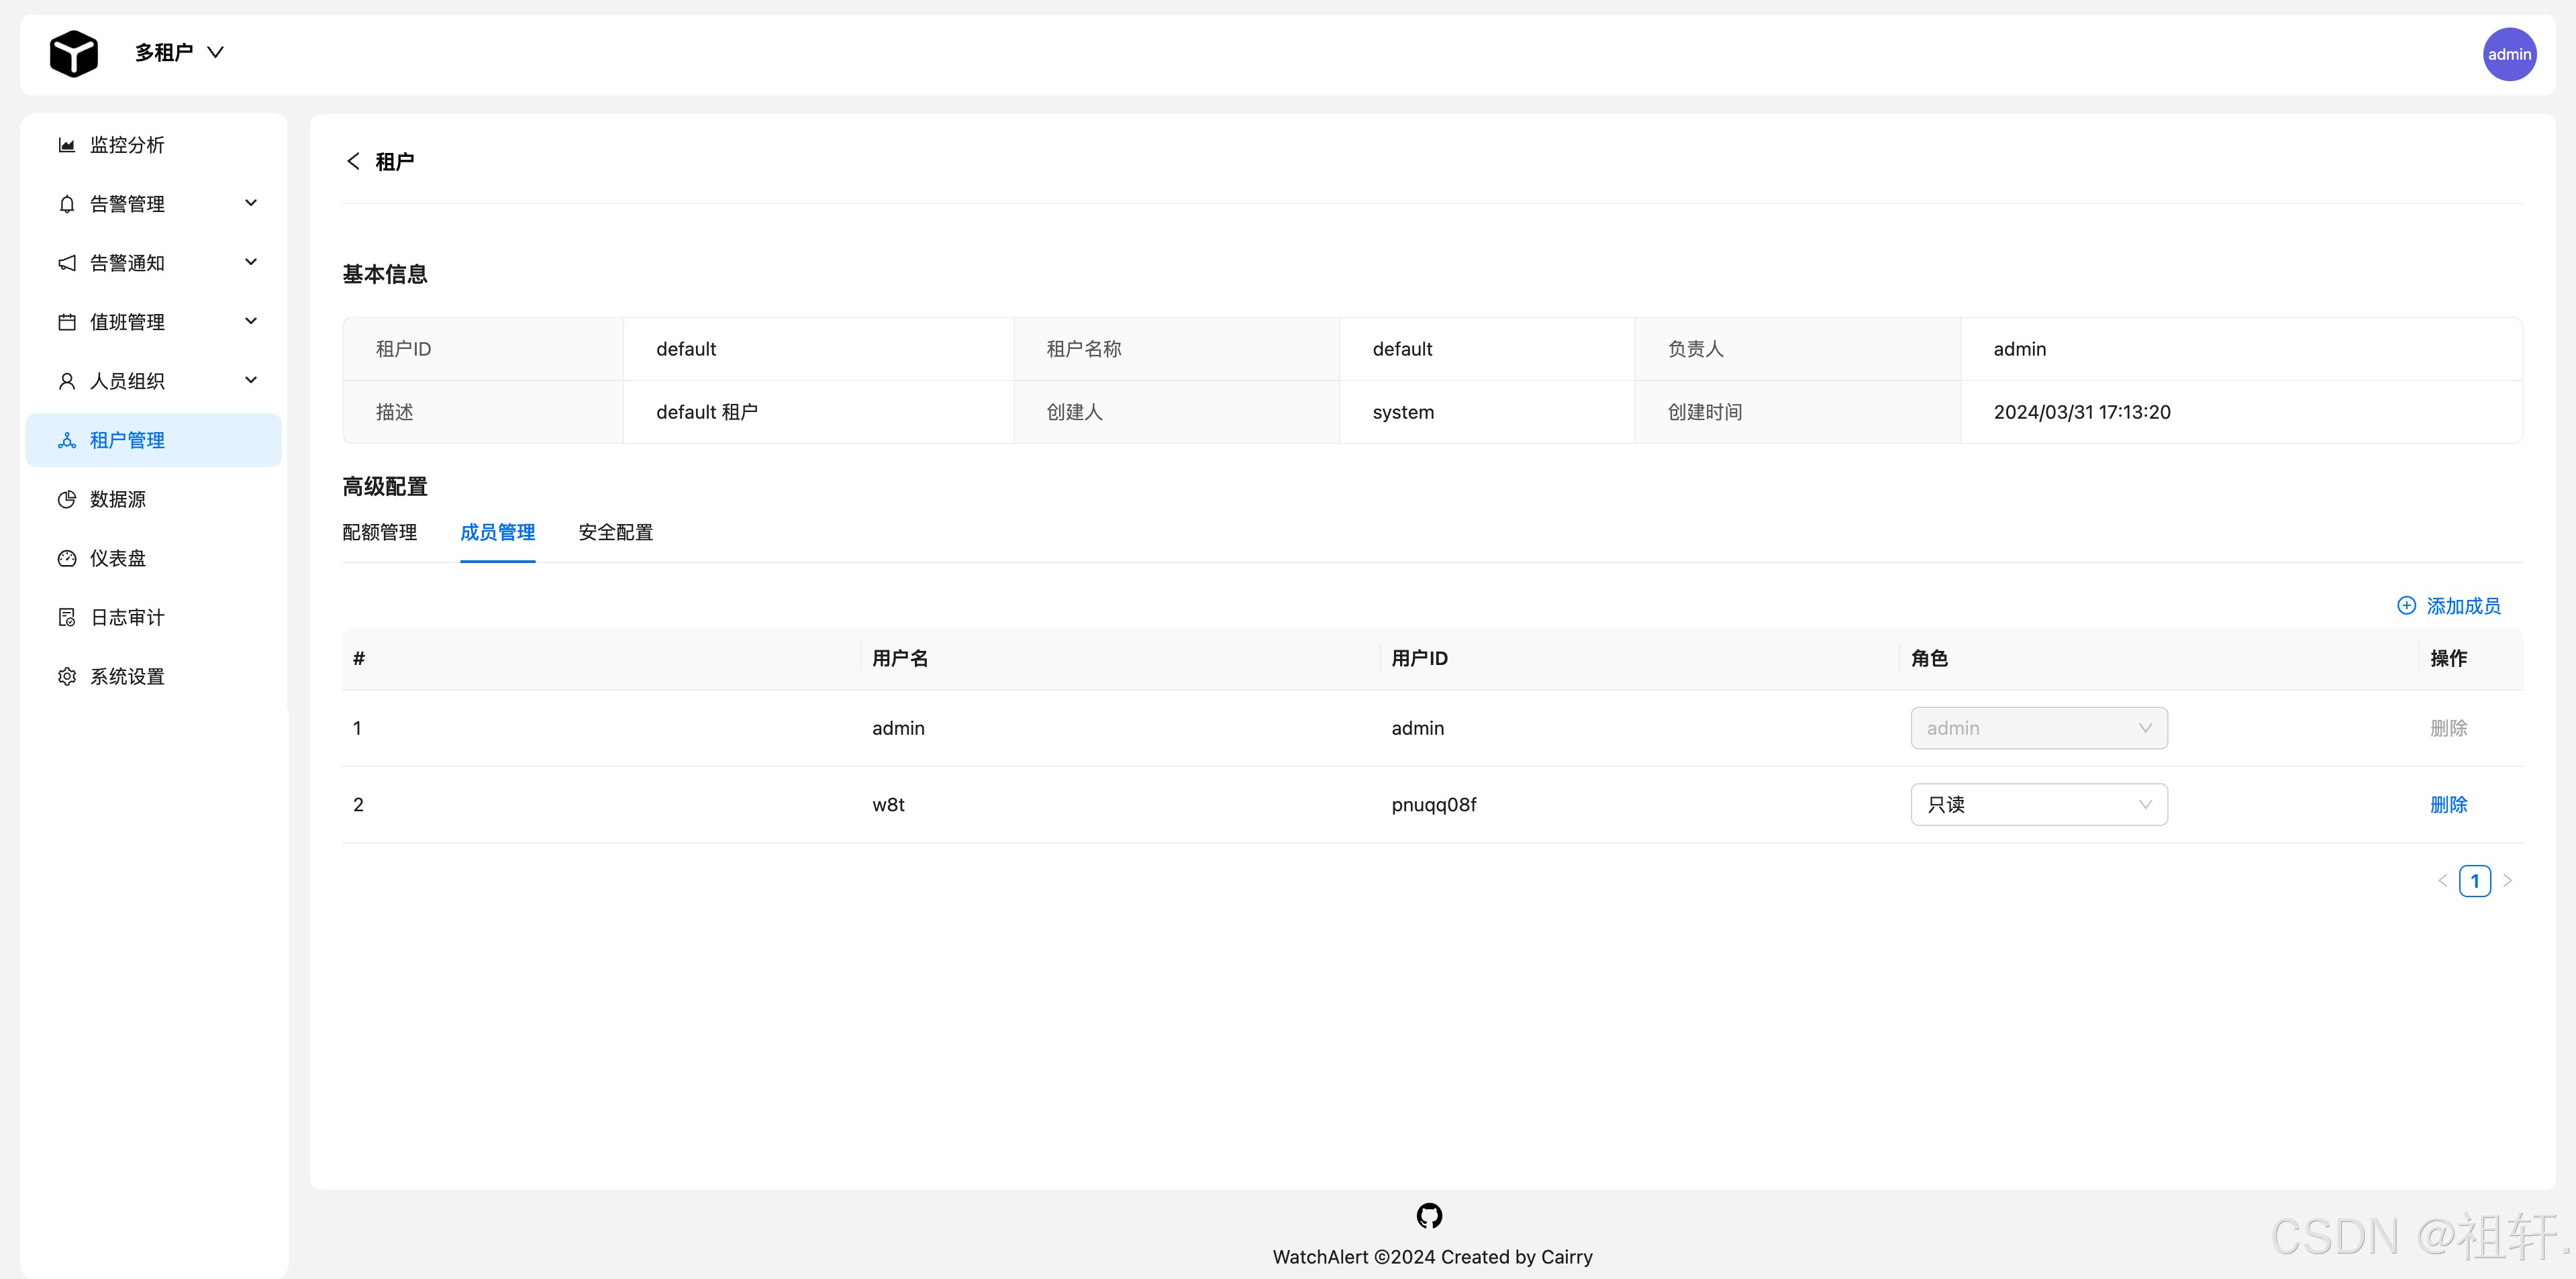The height and width of the screenshot is (1279, 2576).
Task: Click the plus icon beside 添加成员
Action: coord(2407,606)
